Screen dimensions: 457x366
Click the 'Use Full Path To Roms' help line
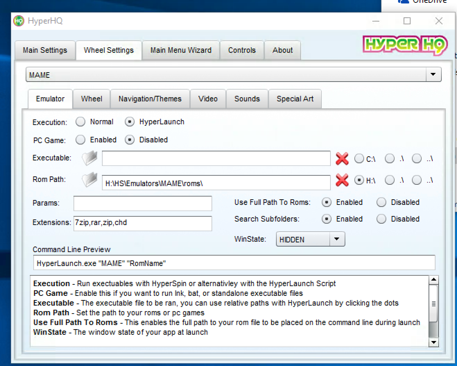pyautogui.click(x=227, y=322)
